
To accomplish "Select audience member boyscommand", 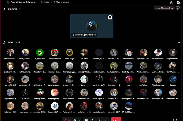I will tap(55, 54).
